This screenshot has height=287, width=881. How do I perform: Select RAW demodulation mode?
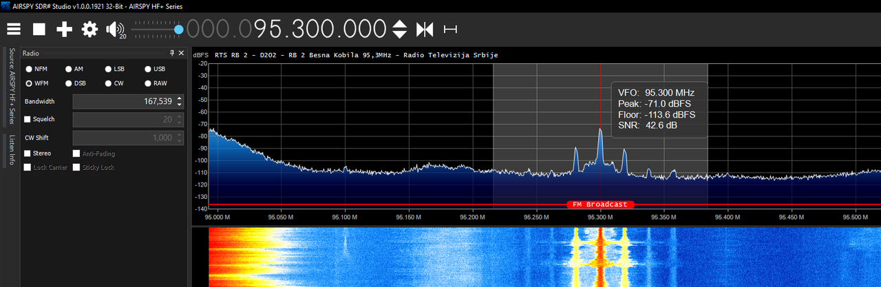[x=148, y=83]
